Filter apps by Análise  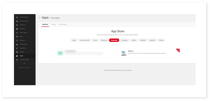pyautogui.click(x=134, y=40)
